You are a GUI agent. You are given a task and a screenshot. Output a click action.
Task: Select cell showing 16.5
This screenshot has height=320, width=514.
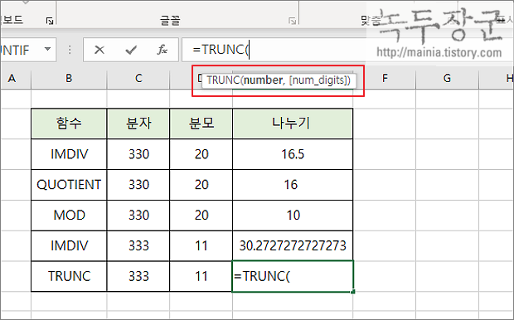point(293,154)
